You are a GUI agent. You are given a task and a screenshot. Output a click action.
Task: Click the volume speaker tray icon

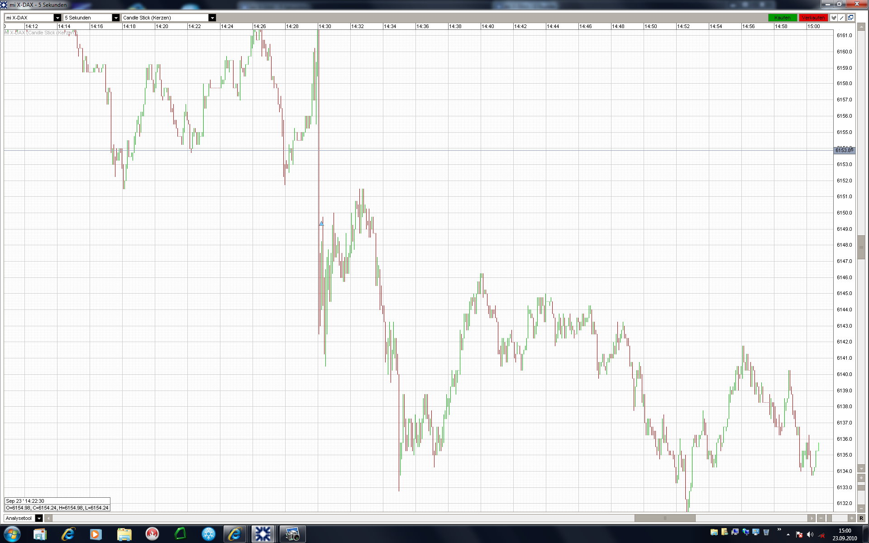click(810, 535)
